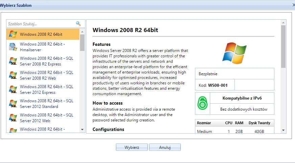Click SQL Server 2008 R2 Web icon
Screen dimensions: 295x163
[x=13, y=75]
